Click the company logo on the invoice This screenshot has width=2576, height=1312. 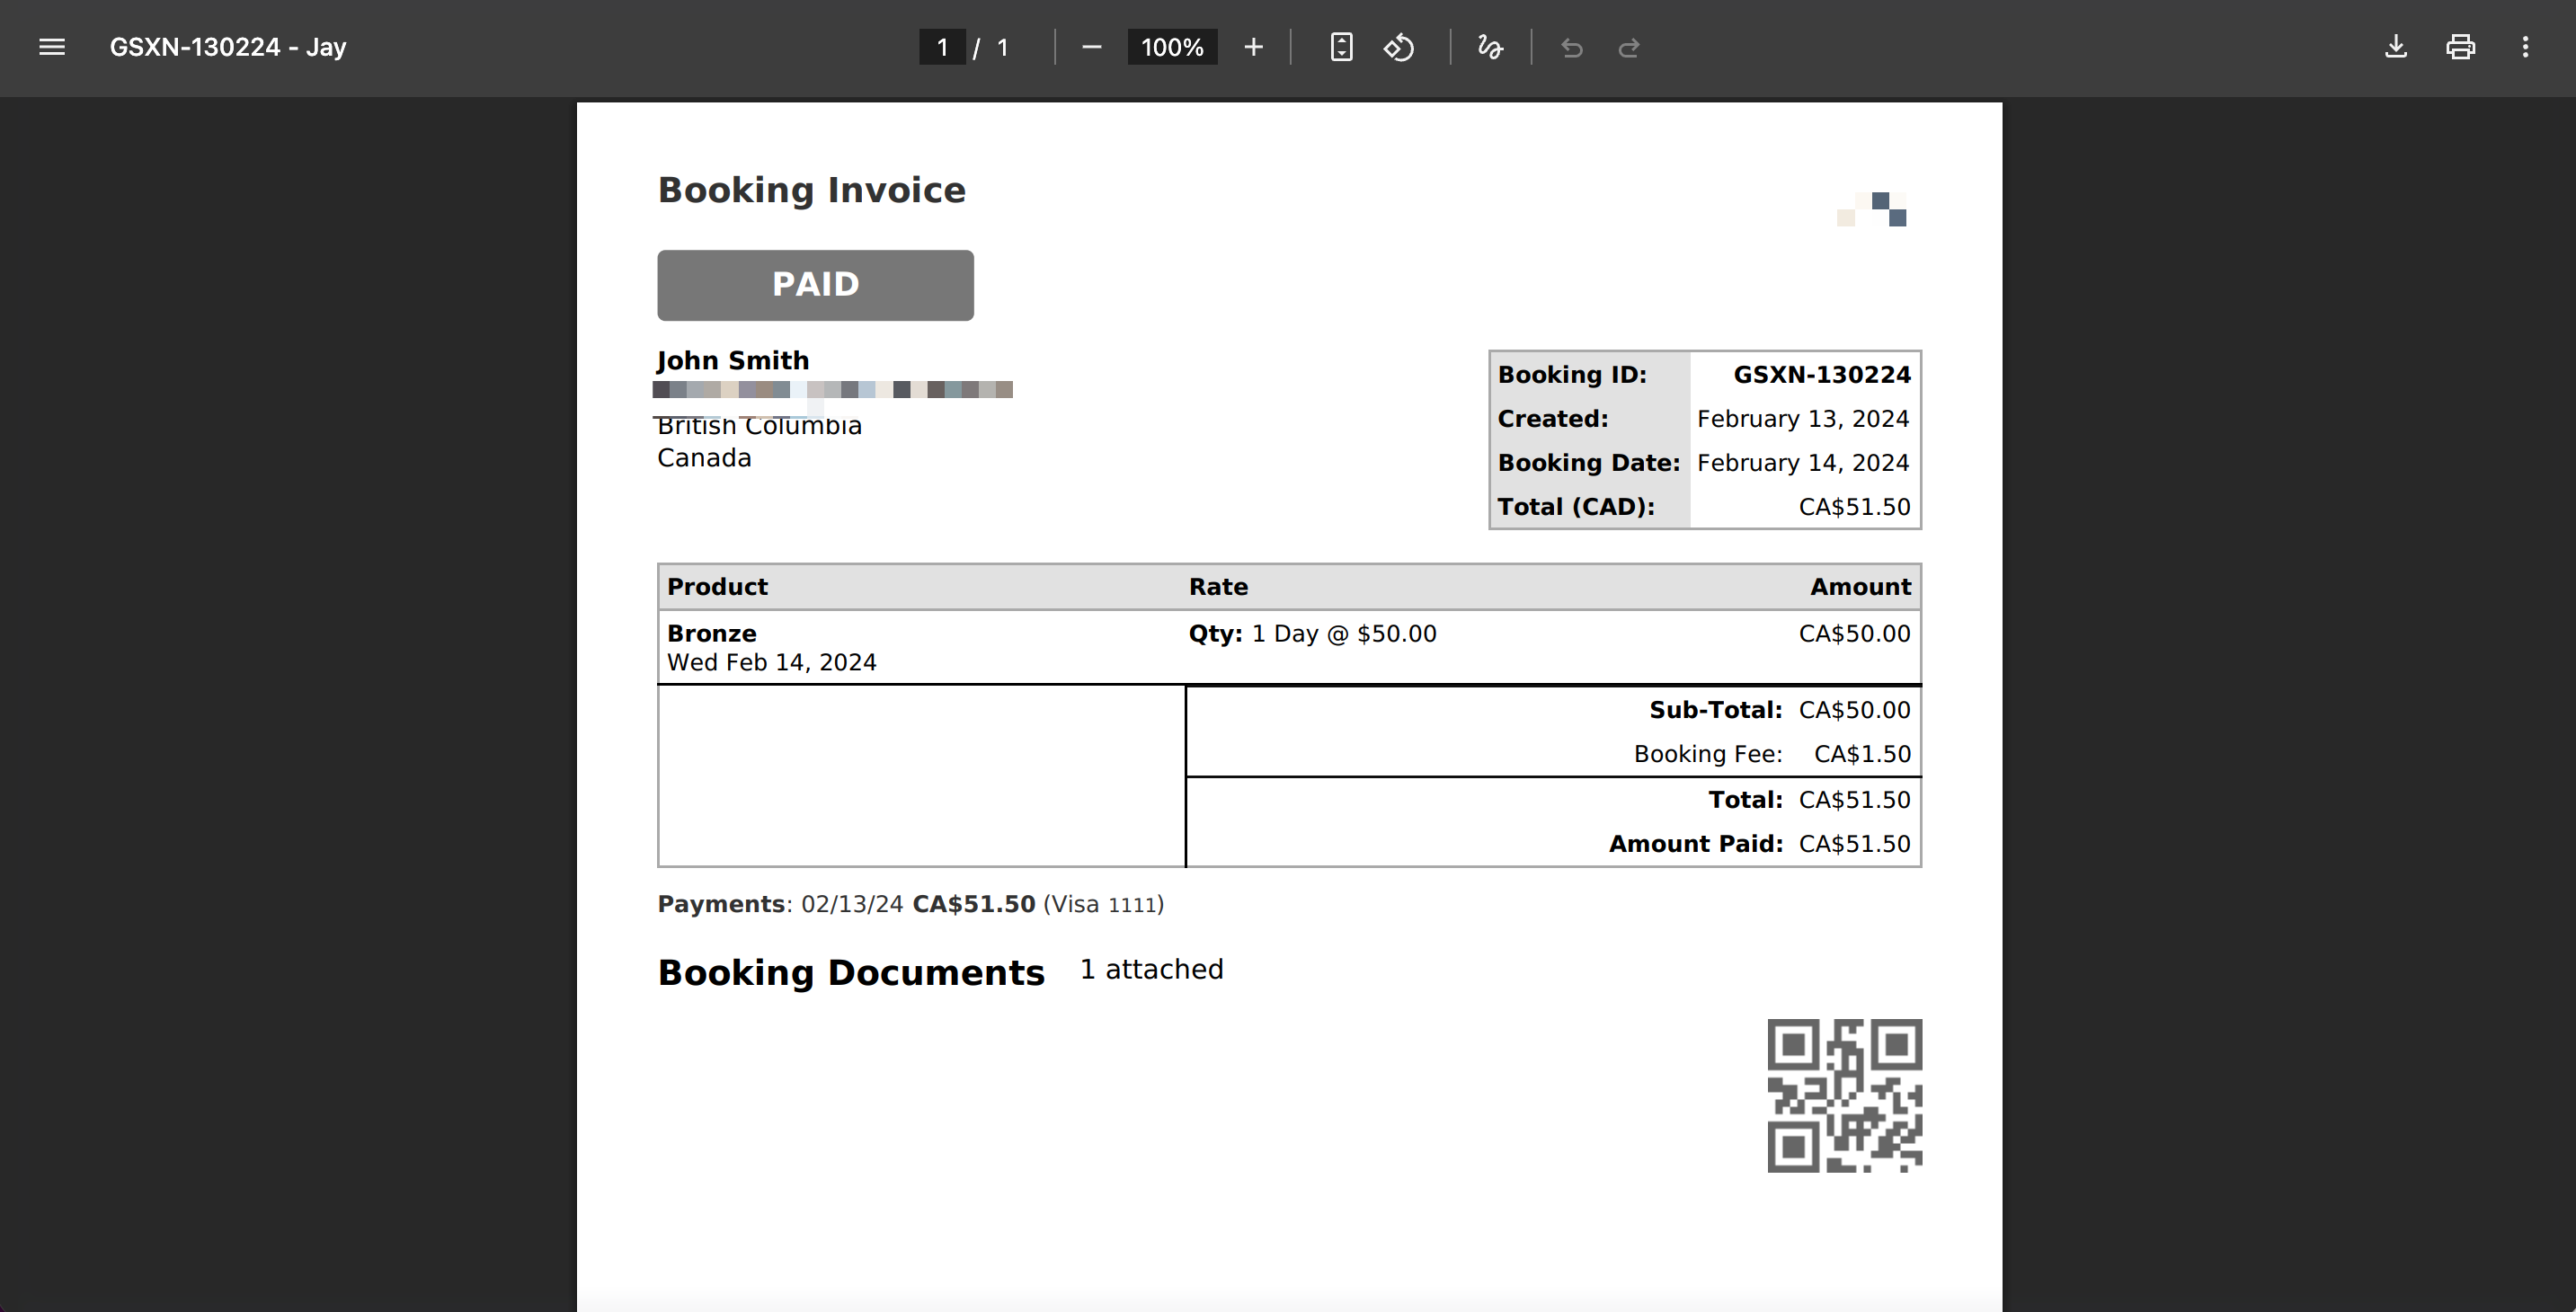[1872, 209]
